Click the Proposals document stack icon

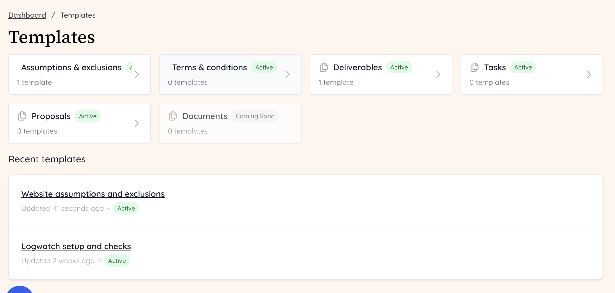(22, 116)
